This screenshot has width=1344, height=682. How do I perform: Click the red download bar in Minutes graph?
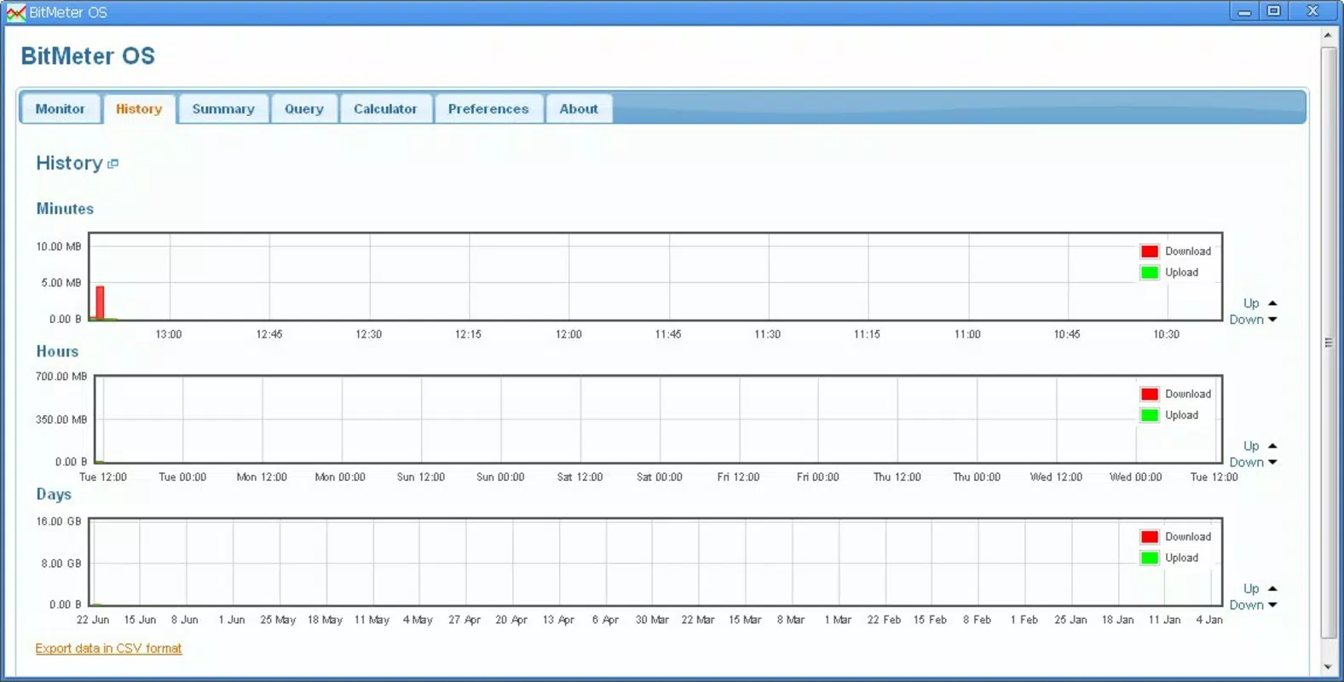(x=100, y=303)
